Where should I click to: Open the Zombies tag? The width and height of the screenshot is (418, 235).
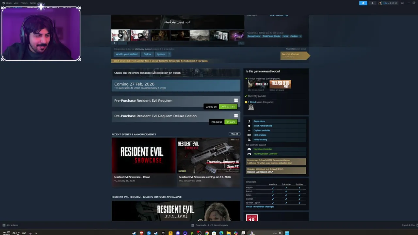click(294, 36)
